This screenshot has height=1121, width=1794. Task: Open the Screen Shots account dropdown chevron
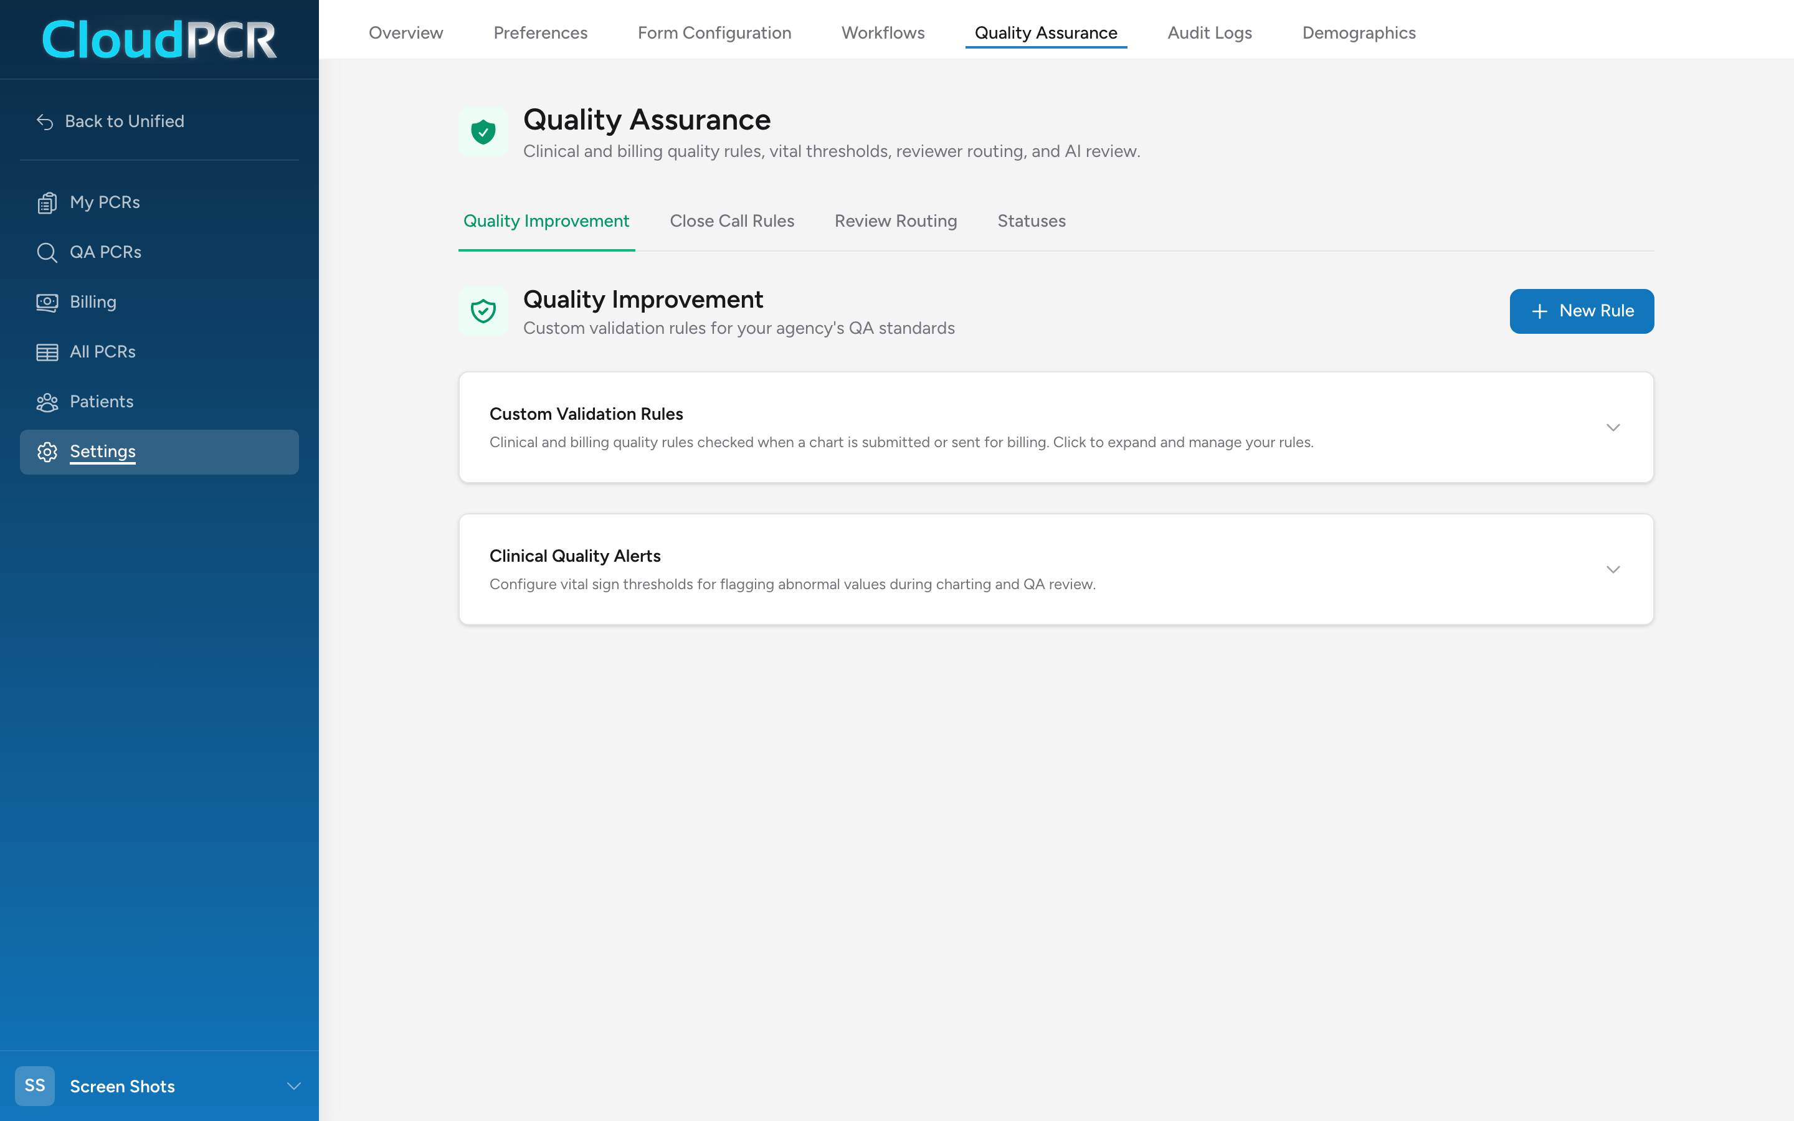(293, 1086)
